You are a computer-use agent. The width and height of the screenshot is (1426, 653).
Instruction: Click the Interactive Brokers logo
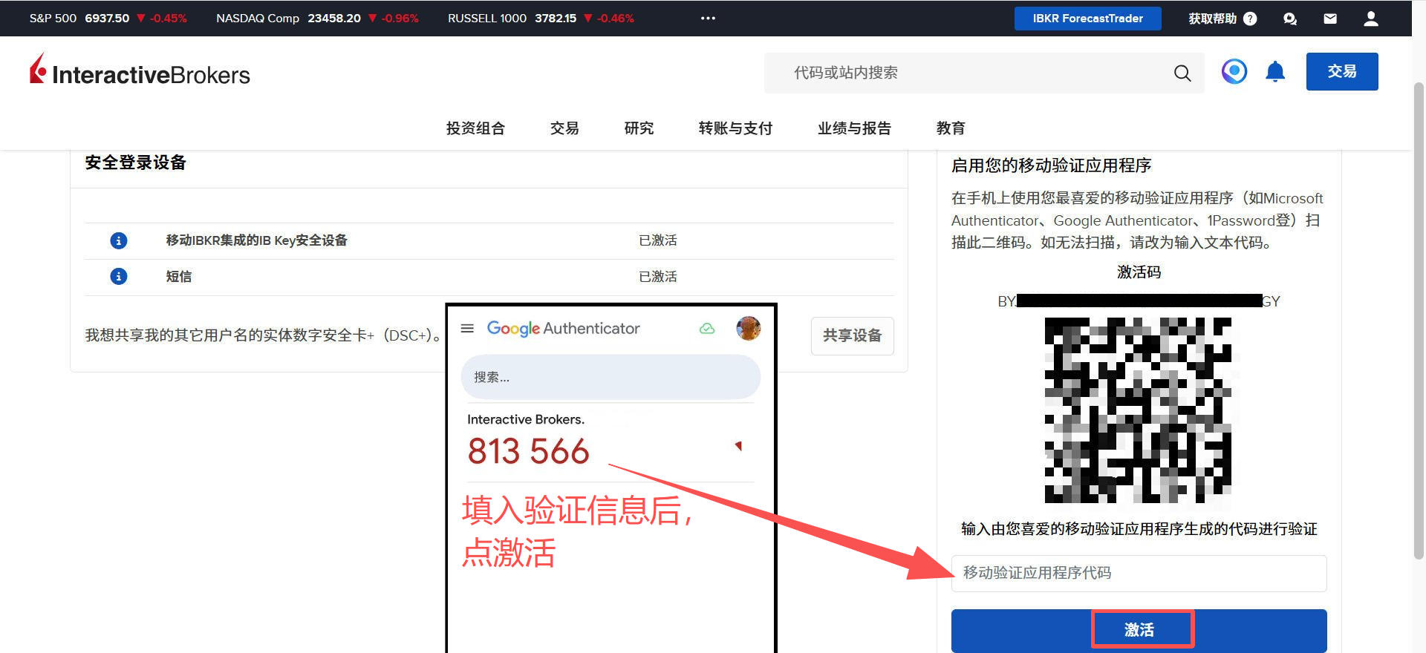pos(140,72)
